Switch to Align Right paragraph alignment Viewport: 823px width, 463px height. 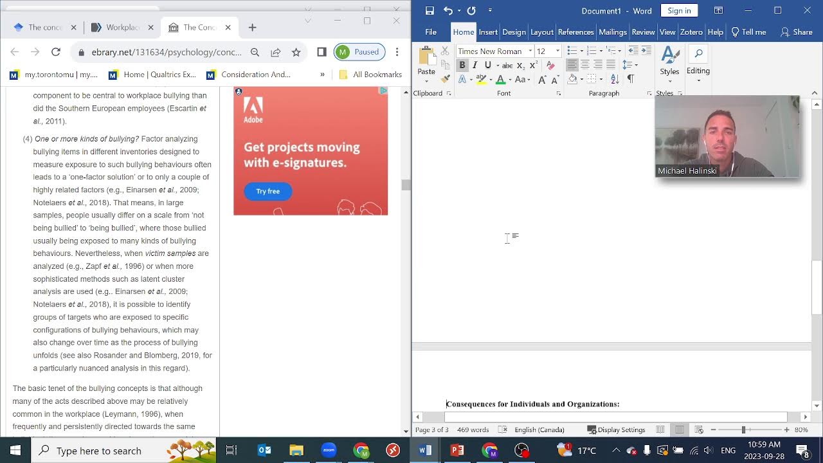pos(598,65)
